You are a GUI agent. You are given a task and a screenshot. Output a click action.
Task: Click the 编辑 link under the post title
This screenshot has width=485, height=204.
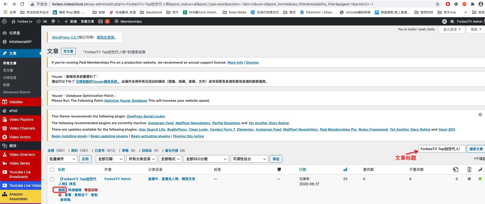[x=61, y=190]
